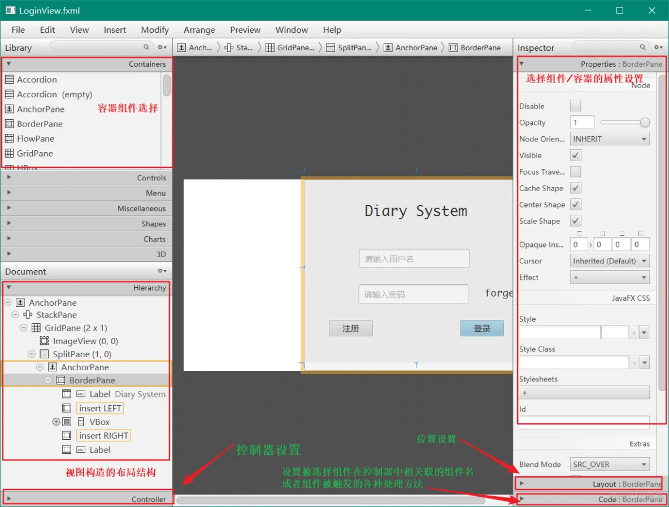Toggle the Focus Traversable checkbox
This screenshot has width=669, height=507.
tap(576, 172)
